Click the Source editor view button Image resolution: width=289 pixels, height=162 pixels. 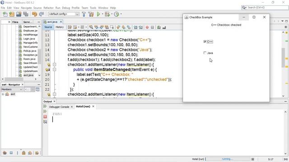coord(48,27)
